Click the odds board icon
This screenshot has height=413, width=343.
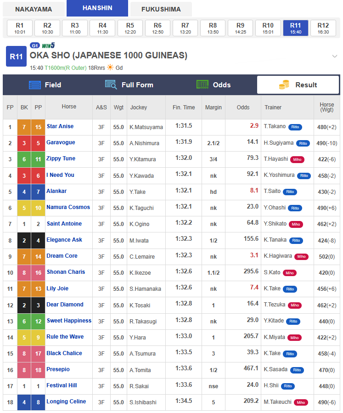[x=202, y=85]
